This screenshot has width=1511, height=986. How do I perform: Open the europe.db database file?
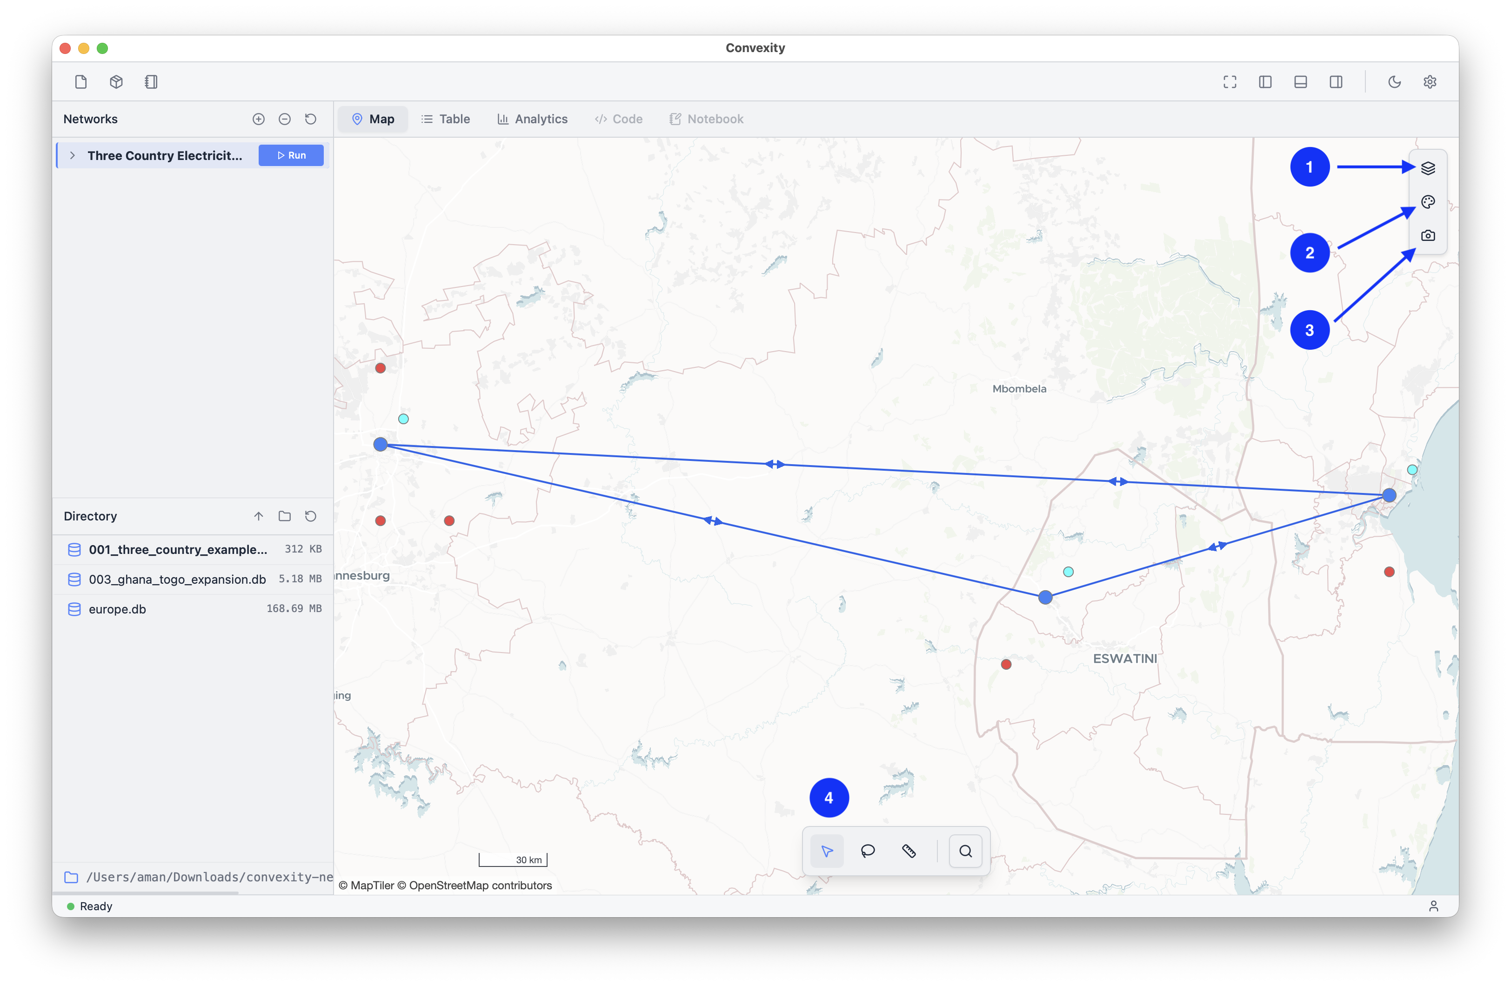coord(117,609)
